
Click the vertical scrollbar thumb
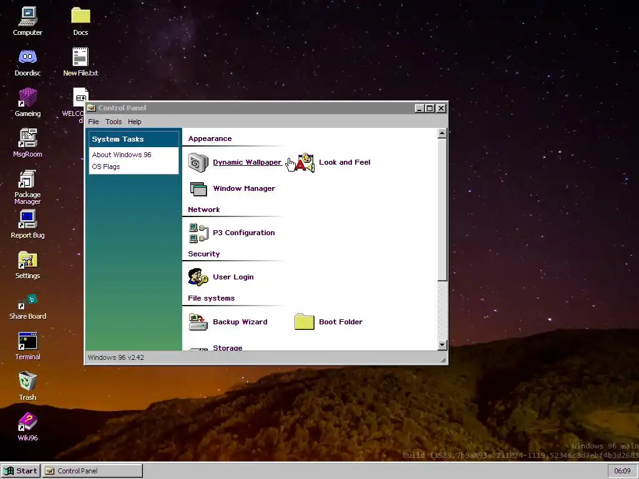[442, 210]
